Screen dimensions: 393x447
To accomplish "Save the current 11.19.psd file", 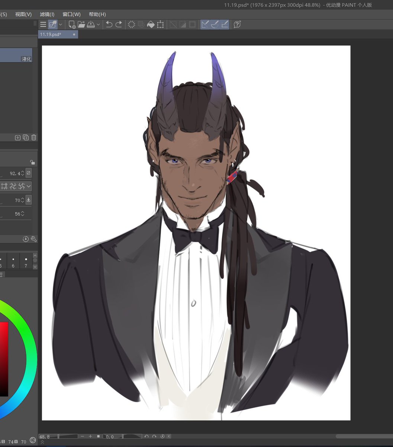I will 91,25.
